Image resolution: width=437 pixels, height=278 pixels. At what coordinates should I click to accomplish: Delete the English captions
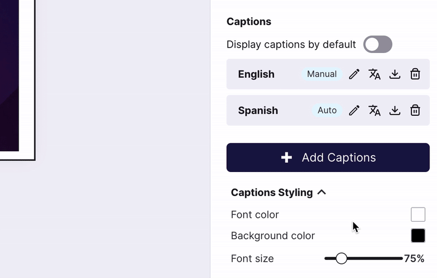(x=415, y=74)
